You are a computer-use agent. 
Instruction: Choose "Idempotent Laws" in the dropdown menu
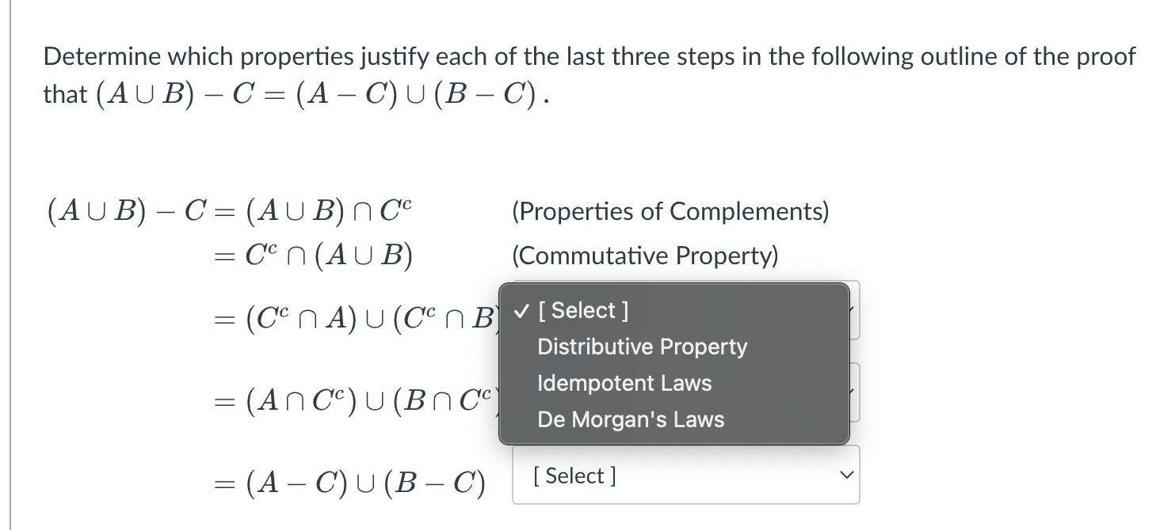click(624, 383)
